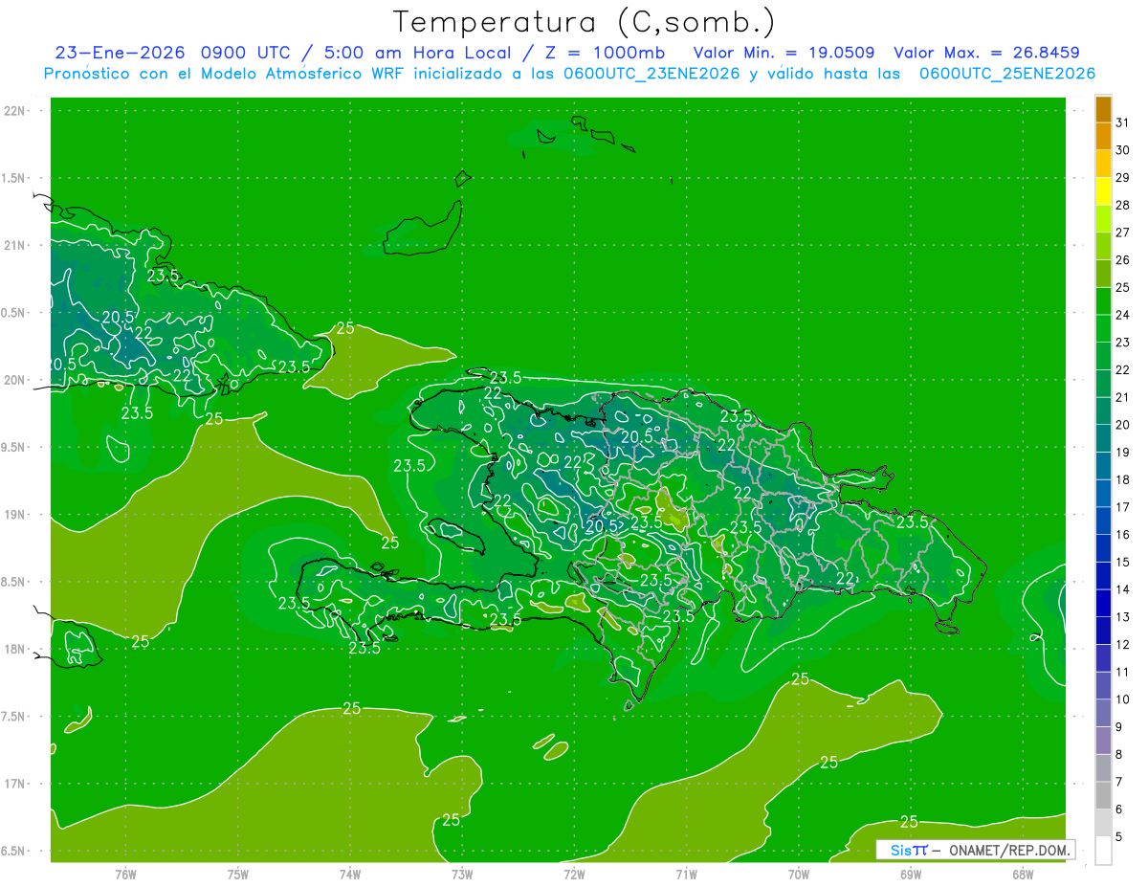Click the colorbar legend value 13

(x=1122, y=617)
